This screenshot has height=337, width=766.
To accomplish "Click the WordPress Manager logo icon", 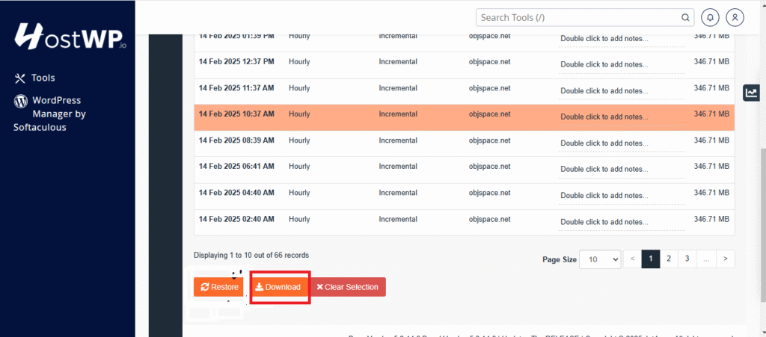I will coord(20,101).
